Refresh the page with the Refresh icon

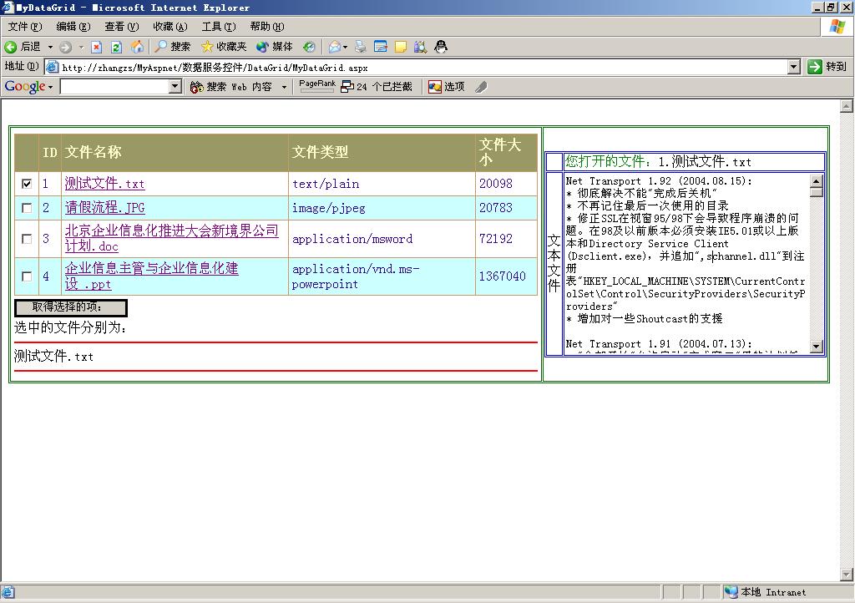tap(116, 47)
